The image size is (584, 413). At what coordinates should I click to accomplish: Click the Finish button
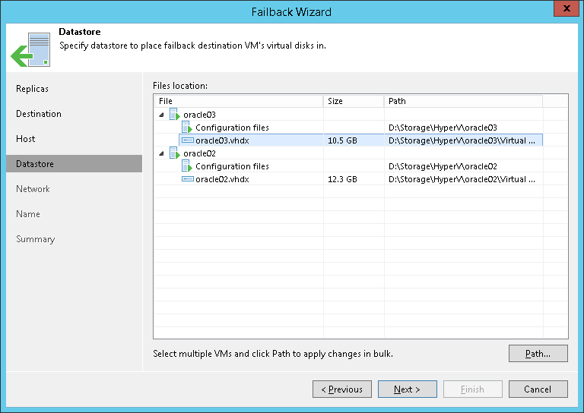tap(473, 389)
